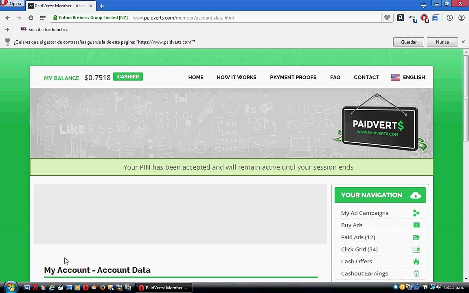Click the $0.7518 balance amount
Viewport: 469px width, 293px height.
click(x=98, y=78)
